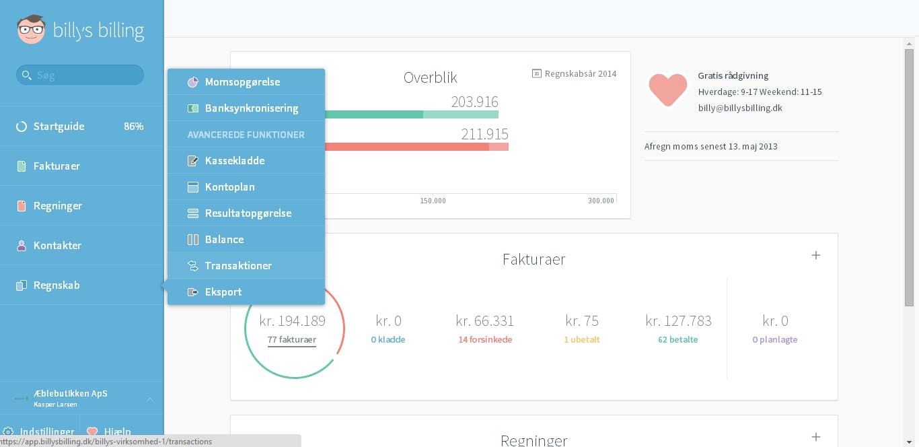This screenshot has width=919, height=447.
Task: Select Resultatopgørelse menu entry
Action: (246, 213)
